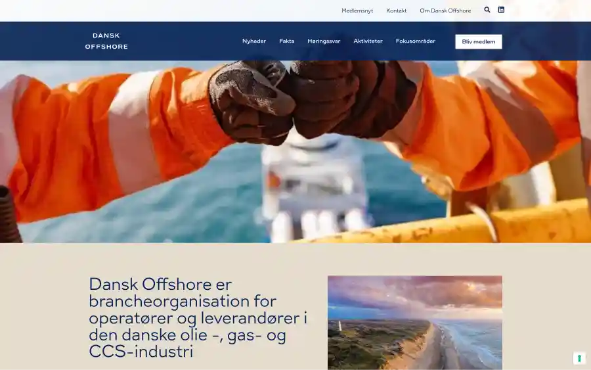Open the Medlemsnyt link
Viewport: 591px width, 370px height.
point(357,11)
